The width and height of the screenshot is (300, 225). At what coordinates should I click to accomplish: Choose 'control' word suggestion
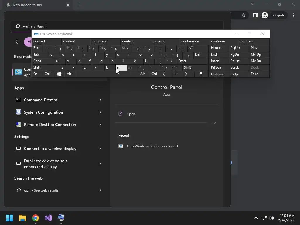pos(135,41)
